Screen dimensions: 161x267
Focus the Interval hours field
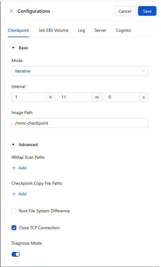coord(29,97)
